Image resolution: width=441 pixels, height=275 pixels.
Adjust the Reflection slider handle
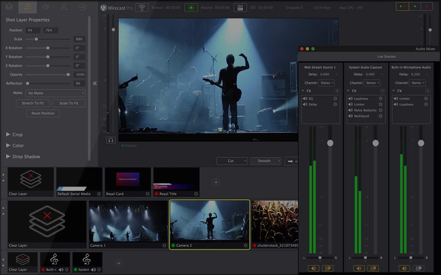click(x=27, y=83)
